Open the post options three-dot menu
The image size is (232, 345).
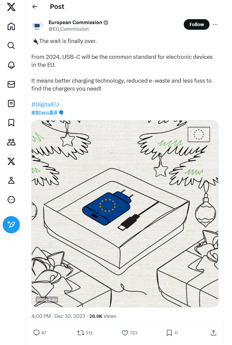(x=215, y=24)
